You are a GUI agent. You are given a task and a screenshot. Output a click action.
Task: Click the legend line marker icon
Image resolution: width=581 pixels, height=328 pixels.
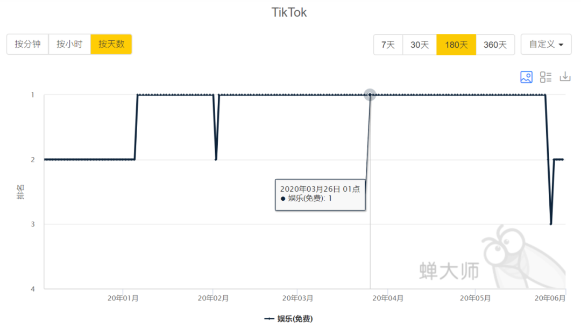(x=269, y=319)
